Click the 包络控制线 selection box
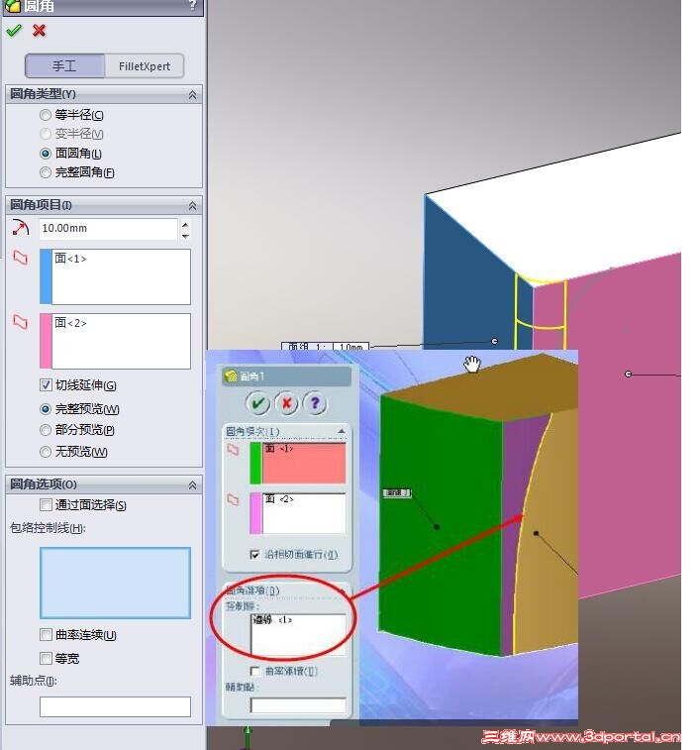The image size is (700, 750). (115, 583)
